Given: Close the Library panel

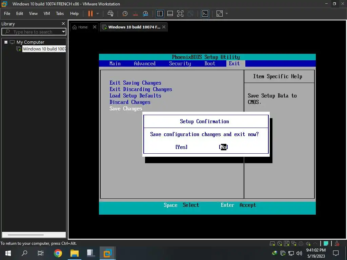Looking at the screenshot, I should [x=63, y=23].
